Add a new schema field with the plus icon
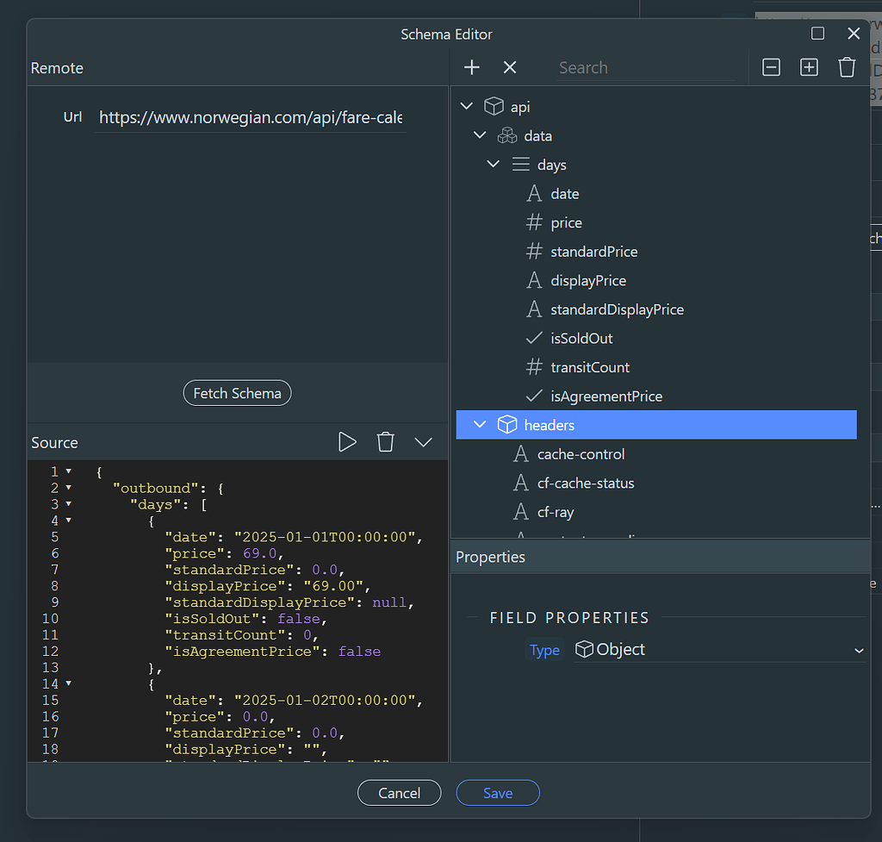This screenshot has height=842, width=882. (472, 67)
